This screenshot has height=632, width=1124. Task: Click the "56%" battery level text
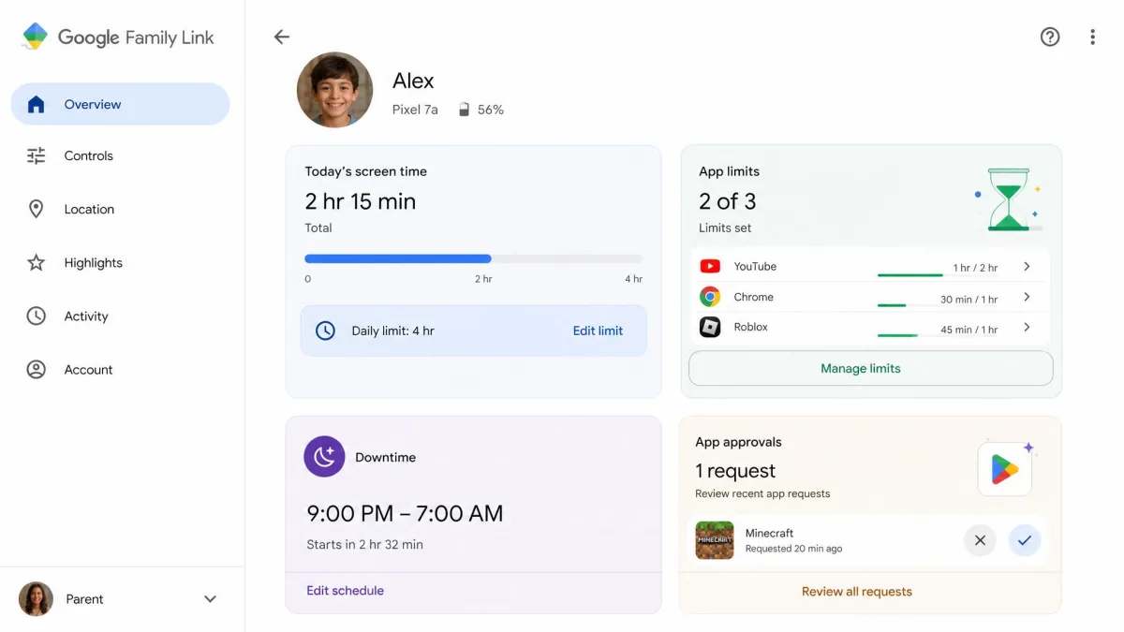(x=491, y=110)
